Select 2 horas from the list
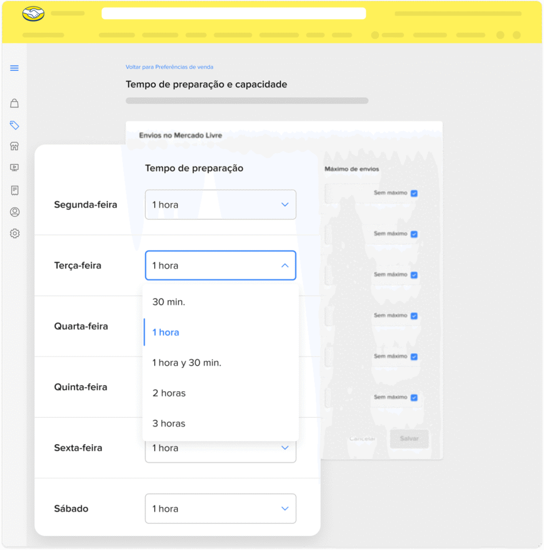The image size is (544, 550). 169,393
